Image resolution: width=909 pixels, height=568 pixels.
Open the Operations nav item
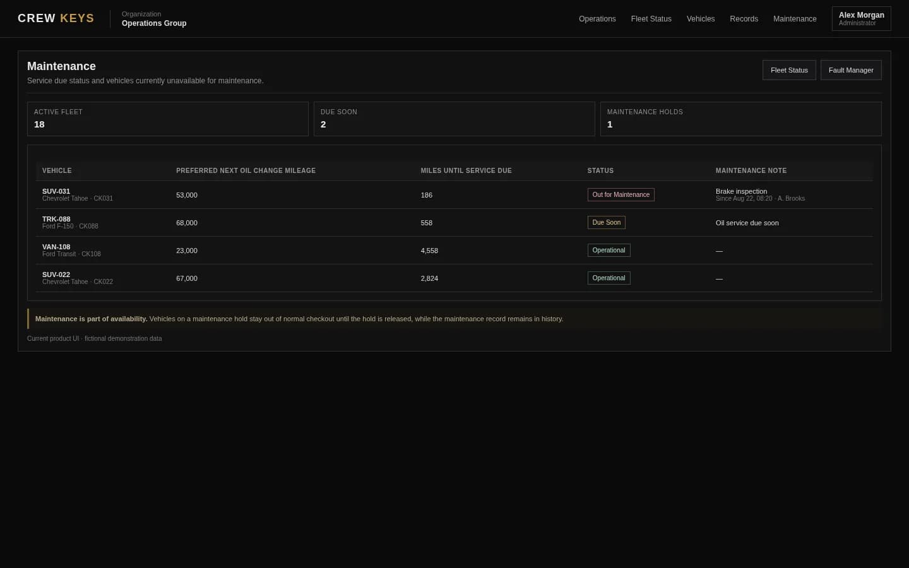(x=597, y=19)
